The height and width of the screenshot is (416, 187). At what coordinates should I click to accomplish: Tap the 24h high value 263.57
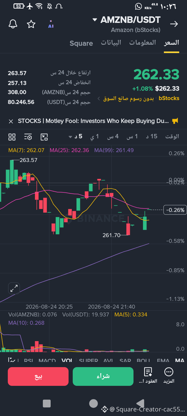[17, 73]
